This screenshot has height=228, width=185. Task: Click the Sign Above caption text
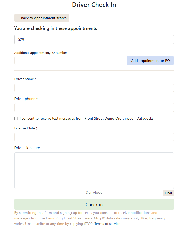tap(94, 192)
